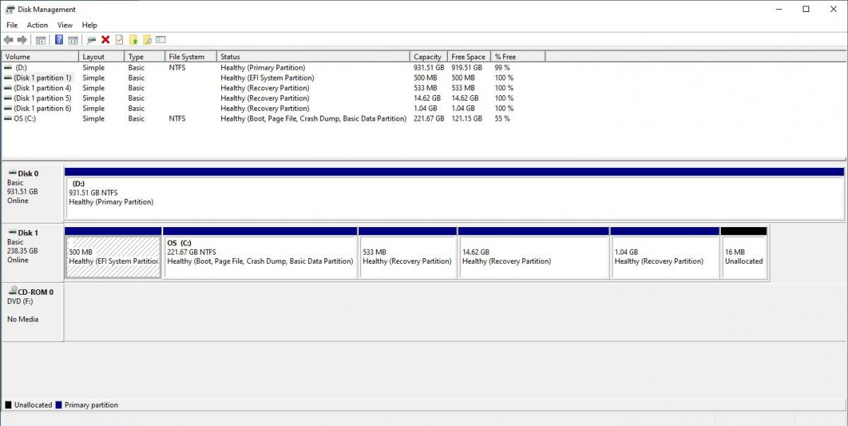Click the Disk 1 header icon
The image size is (848, 426).
pos(12,232)
